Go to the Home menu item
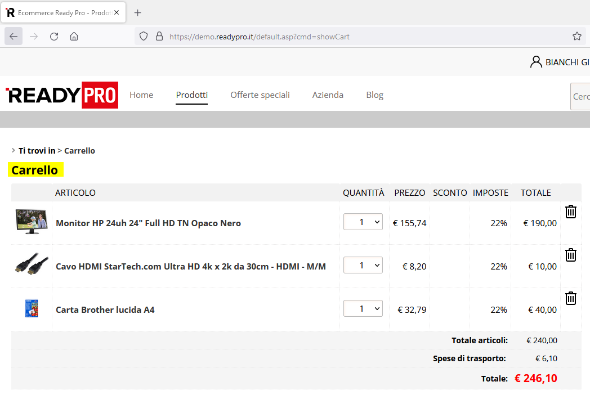 [x=141, y=95]
